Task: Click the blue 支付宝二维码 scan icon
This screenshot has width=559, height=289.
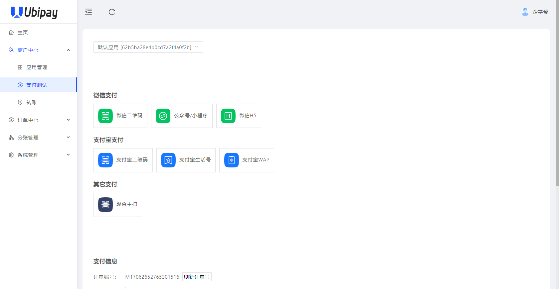Action: 105,160
